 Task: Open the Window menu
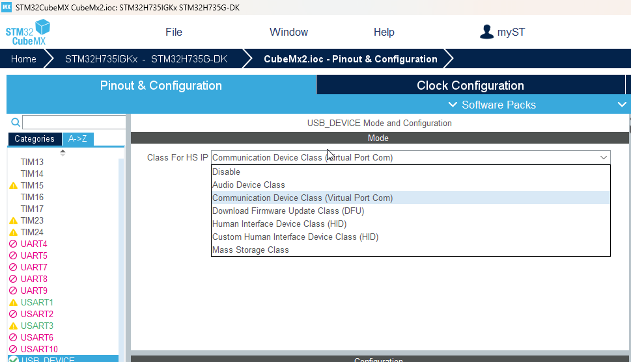click(x=288, y=32)
